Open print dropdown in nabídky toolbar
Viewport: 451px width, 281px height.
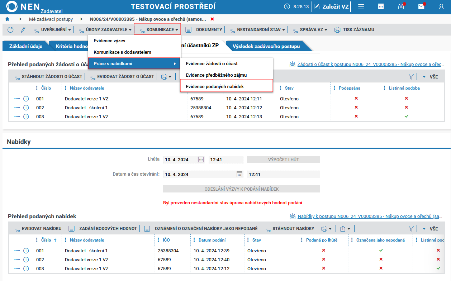326,228
